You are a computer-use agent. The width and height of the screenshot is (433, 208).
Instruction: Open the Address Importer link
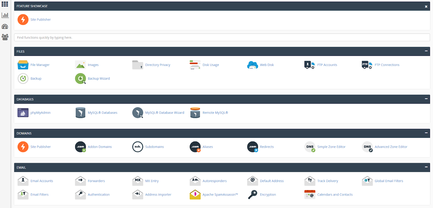click(158, 194)
